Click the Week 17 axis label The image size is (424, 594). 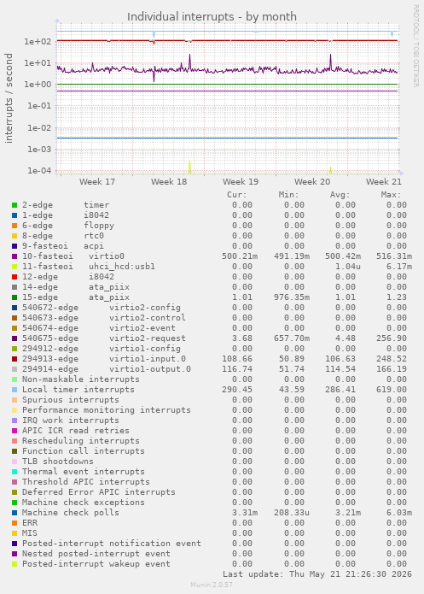click(x=96, y=182)
